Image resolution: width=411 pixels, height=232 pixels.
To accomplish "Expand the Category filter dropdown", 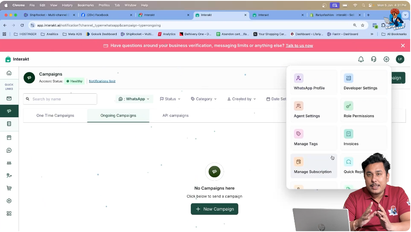I will [204, 99].
